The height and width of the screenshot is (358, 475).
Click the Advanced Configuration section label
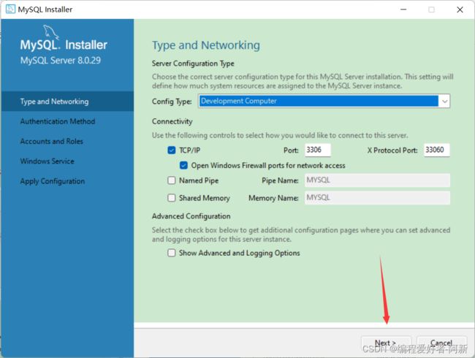tap(191, 216)
